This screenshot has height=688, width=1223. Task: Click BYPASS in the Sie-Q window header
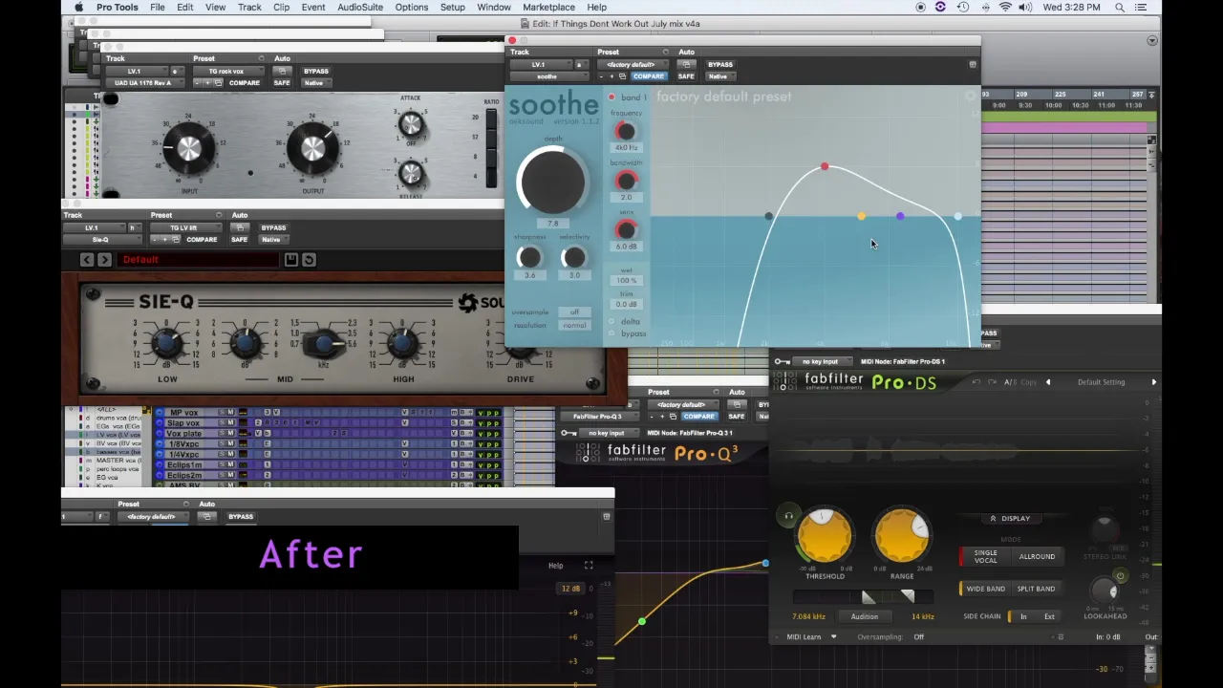pyautogui.click(x=273, y=227)
